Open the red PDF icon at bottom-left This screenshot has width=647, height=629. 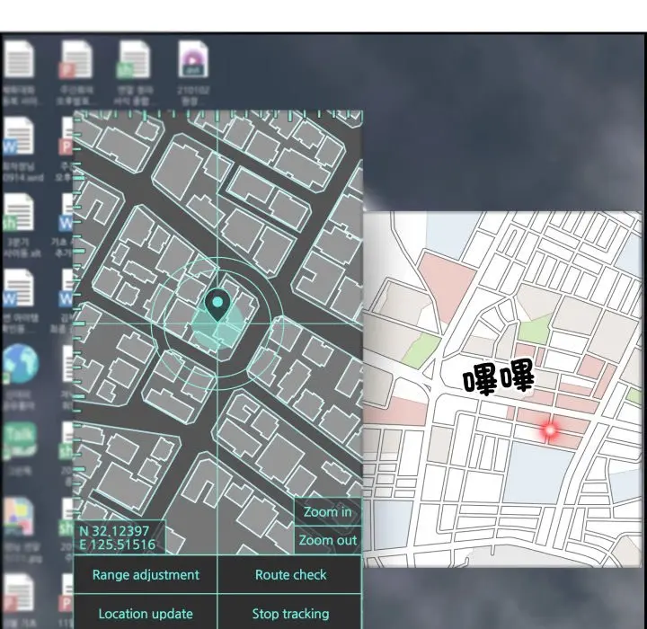pos(19,595)
